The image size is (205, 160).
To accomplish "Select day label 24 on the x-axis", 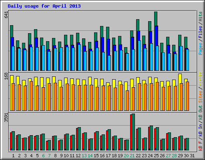I will [150, 156].
